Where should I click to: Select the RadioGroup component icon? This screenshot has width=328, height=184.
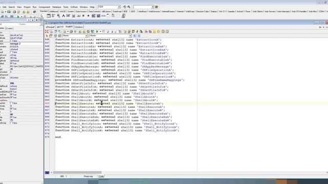click(x=113, y=16)
